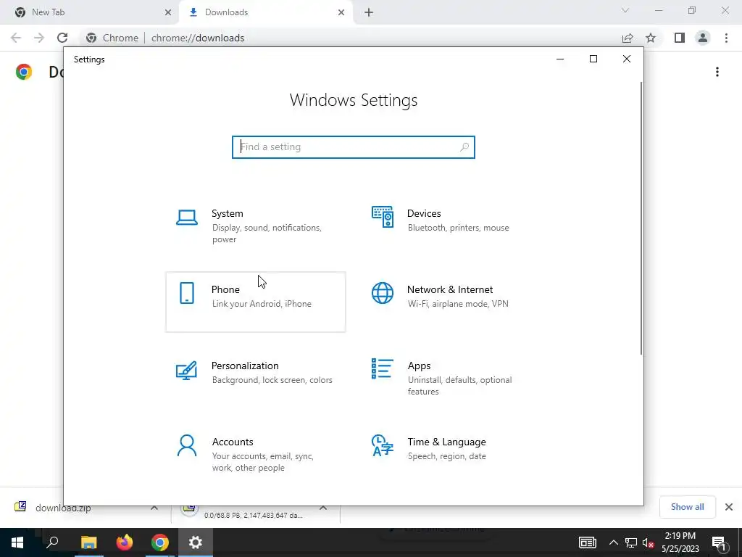Open File Explorer from taskbar
Viewport: 742px width, 557px height.
click(x=88, y=542)
